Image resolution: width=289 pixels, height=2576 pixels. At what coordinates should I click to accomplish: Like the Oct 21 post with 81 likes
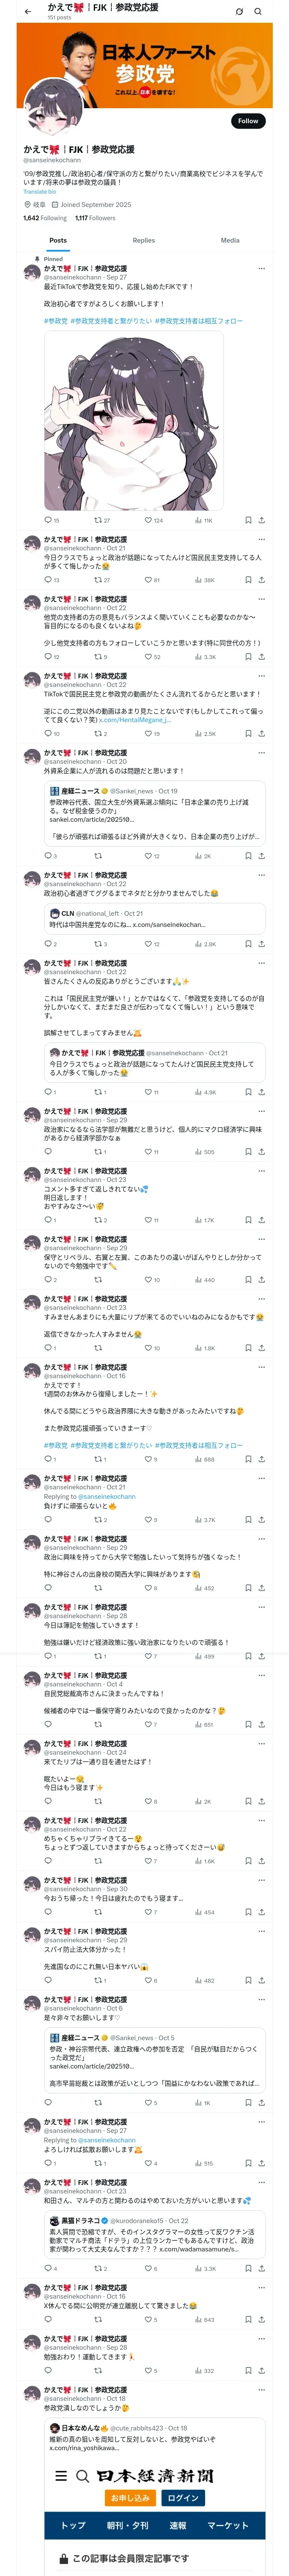click(149, 580)
